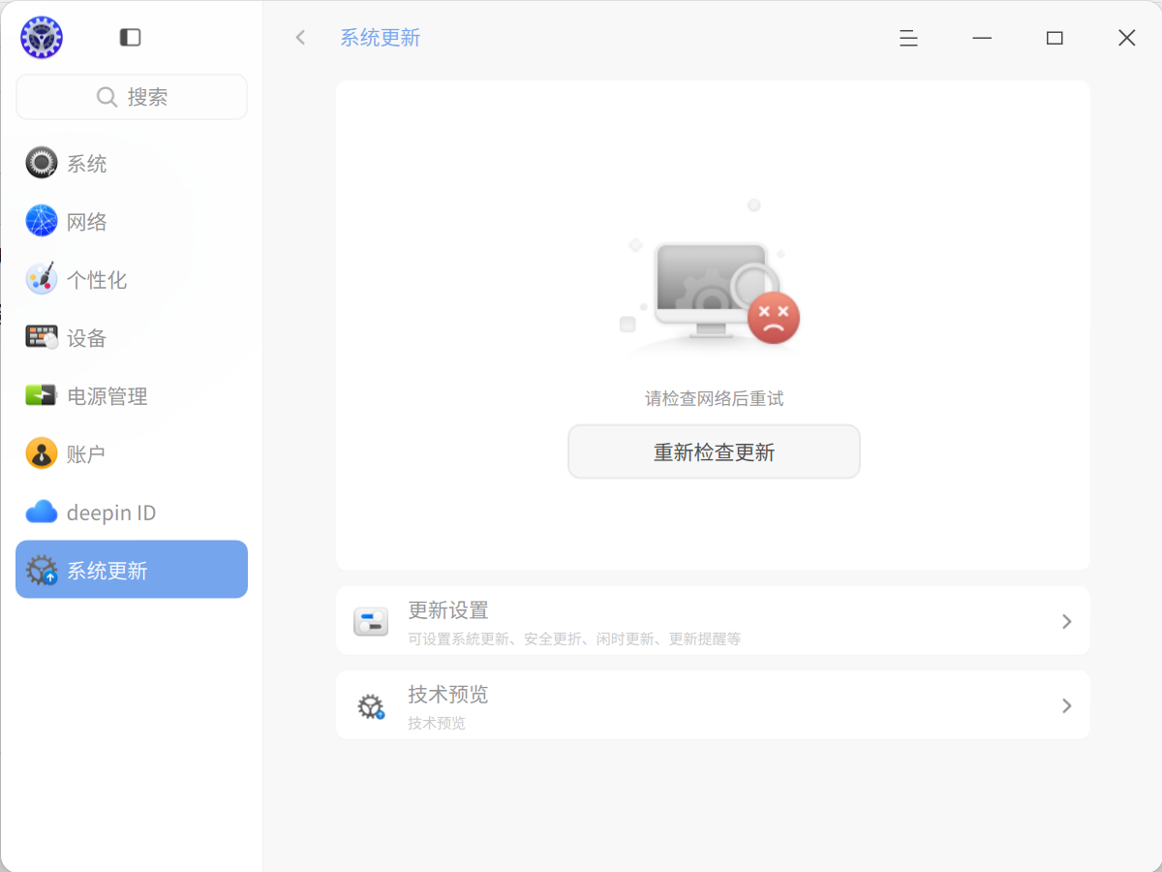The width and height of the screenshot is (1162, 872).
Task: Focus the 搜索 search field
Action: pyautogui.click(x=132, y=97)
